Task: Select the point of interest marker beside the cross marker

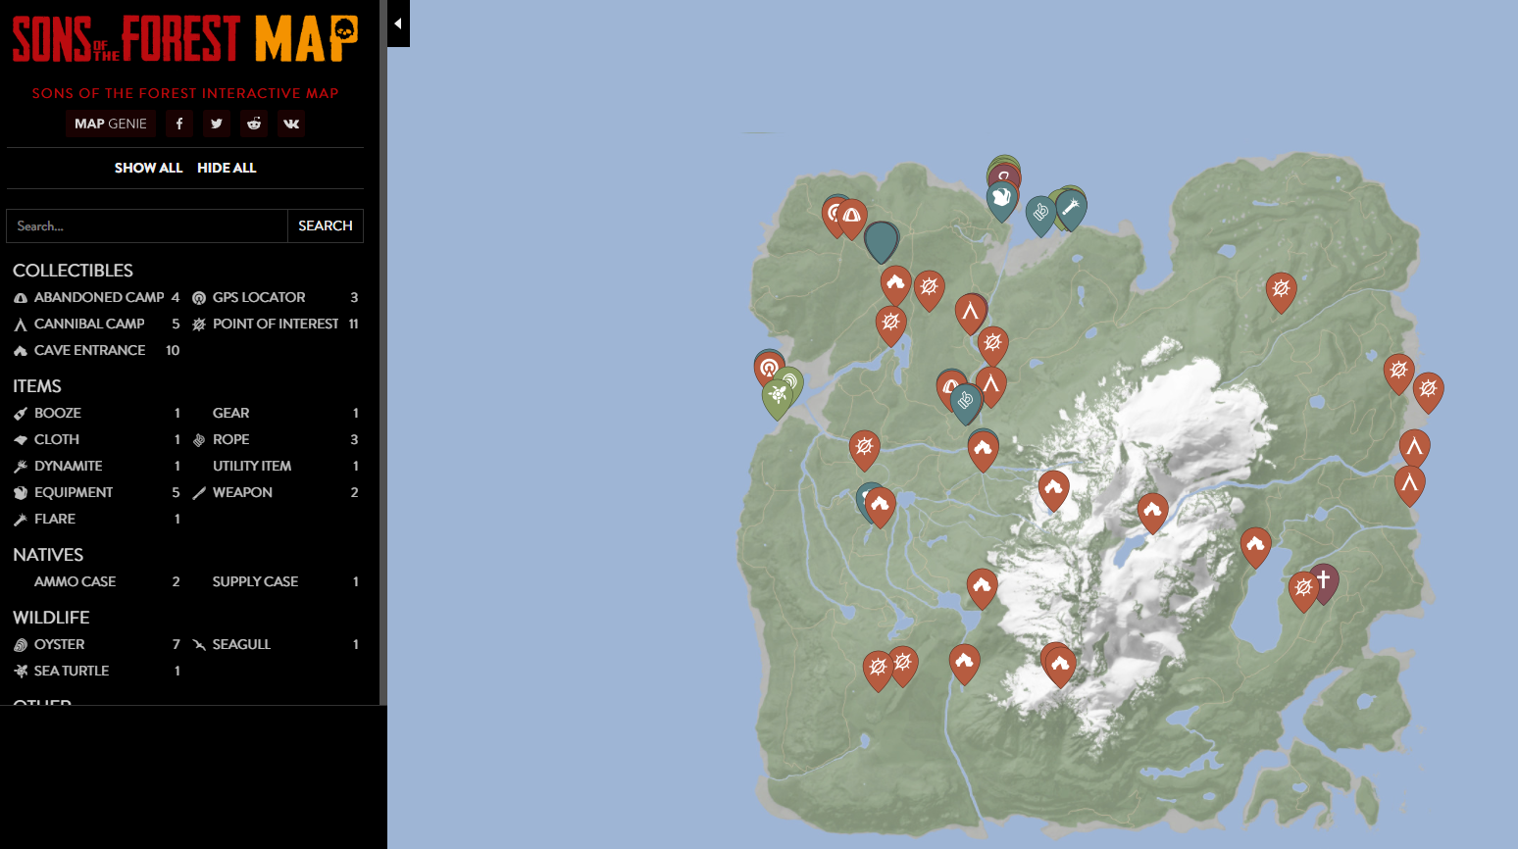Action: 1303,590
